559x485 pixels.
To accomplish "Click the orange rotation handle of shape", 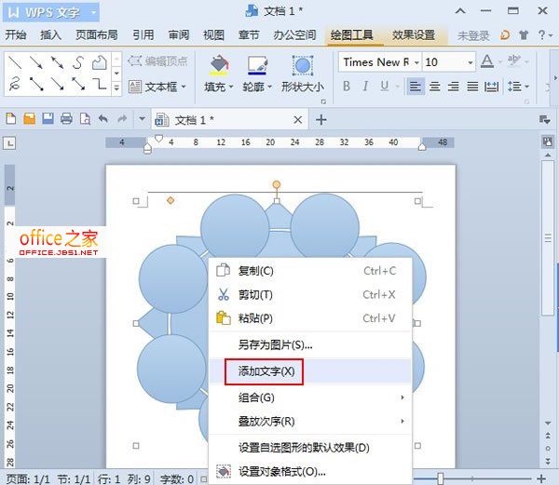I will click(x=277, y=184).
